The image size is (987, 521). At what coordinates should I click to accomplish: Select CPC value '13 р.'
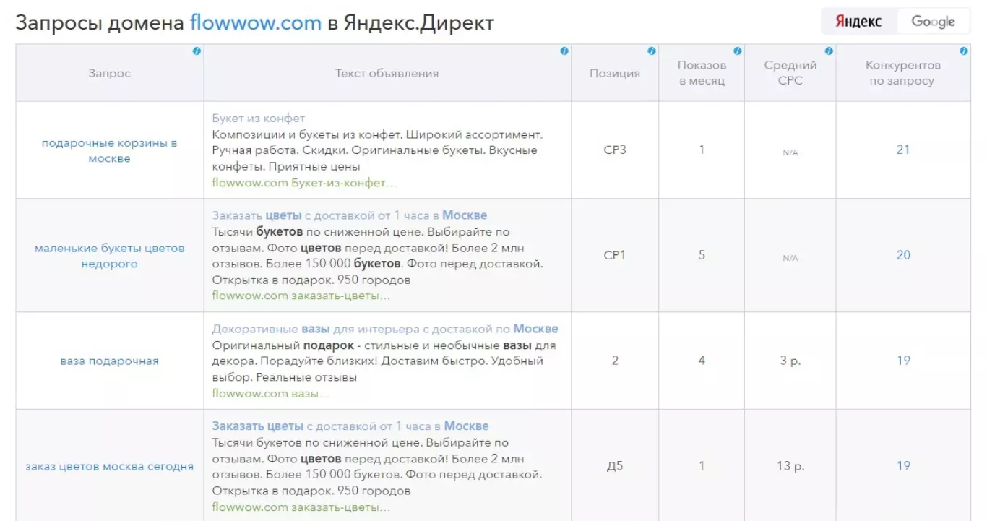(790, 466)
